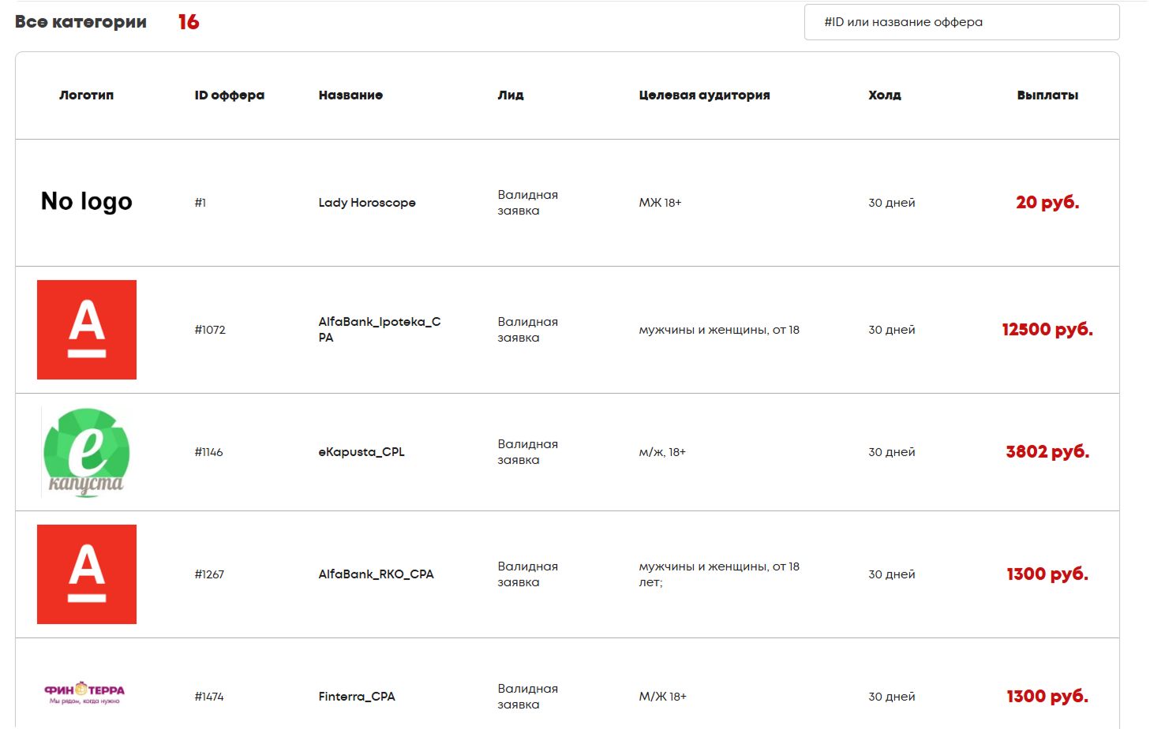
Task: Click the "ID оффера" column header
Action: point(230,95)
